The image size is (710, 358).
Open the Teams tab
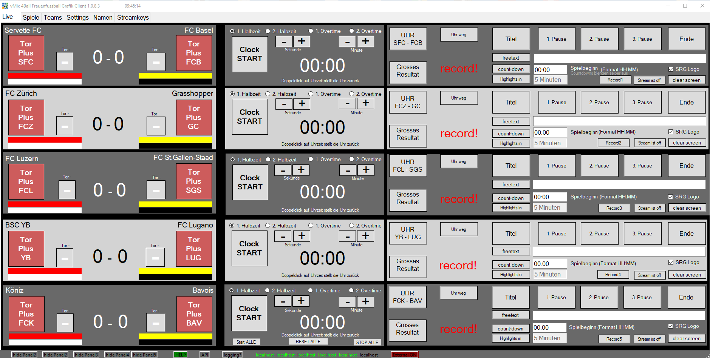click(53, 17)
